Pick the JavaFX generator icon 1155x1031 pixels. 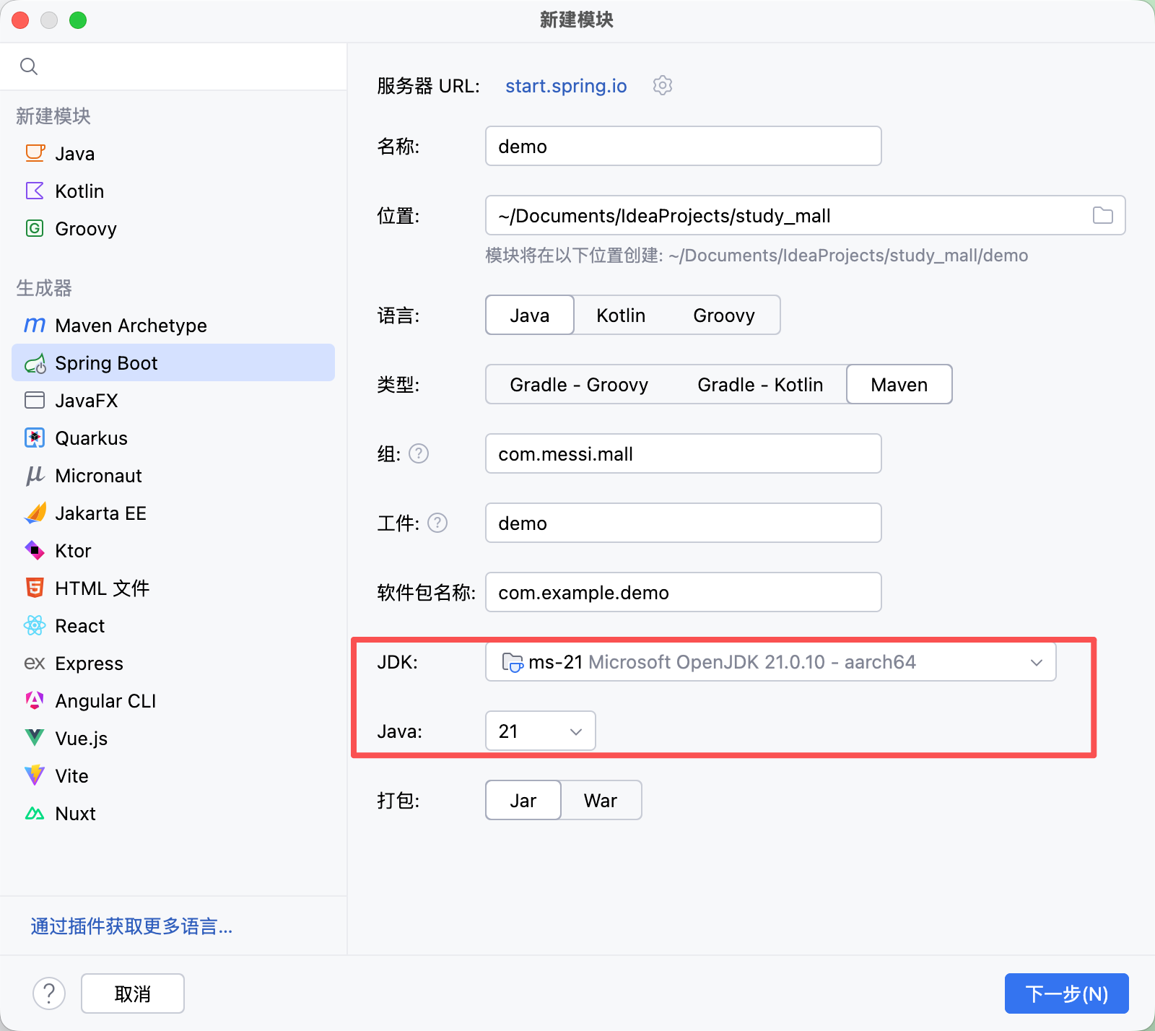click(x=35, y=400)
